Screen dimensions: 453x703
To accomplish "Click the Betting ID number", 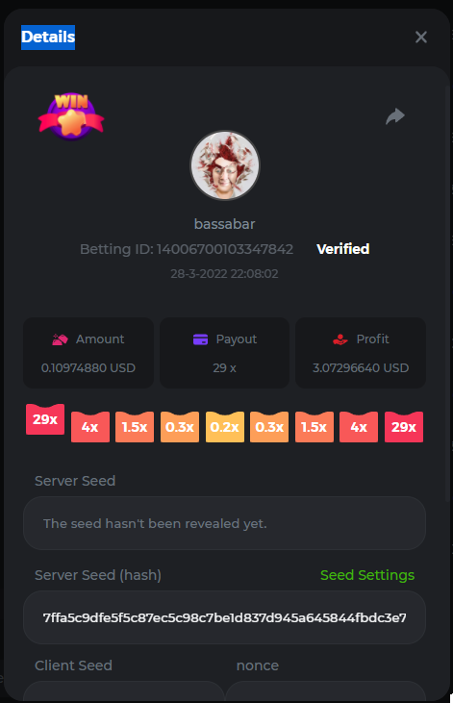I will [x=225, y=249].
